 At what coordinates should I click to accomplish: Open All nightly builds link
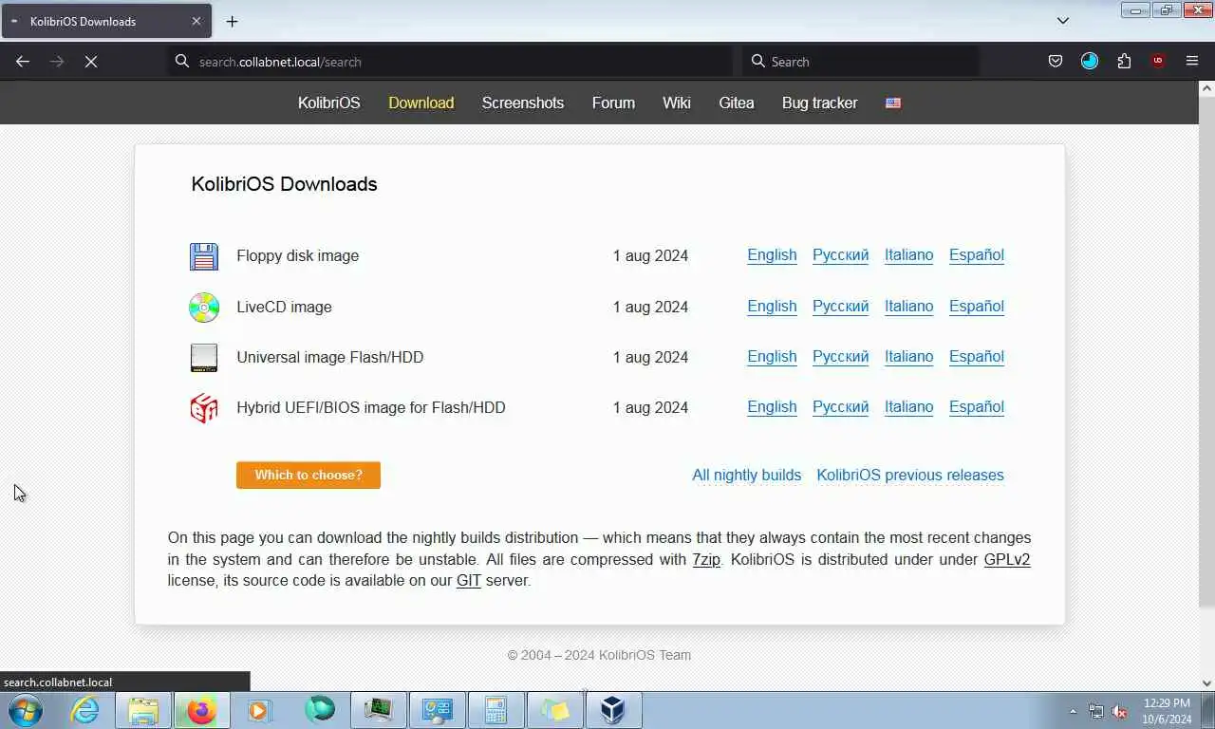[746, 476]
